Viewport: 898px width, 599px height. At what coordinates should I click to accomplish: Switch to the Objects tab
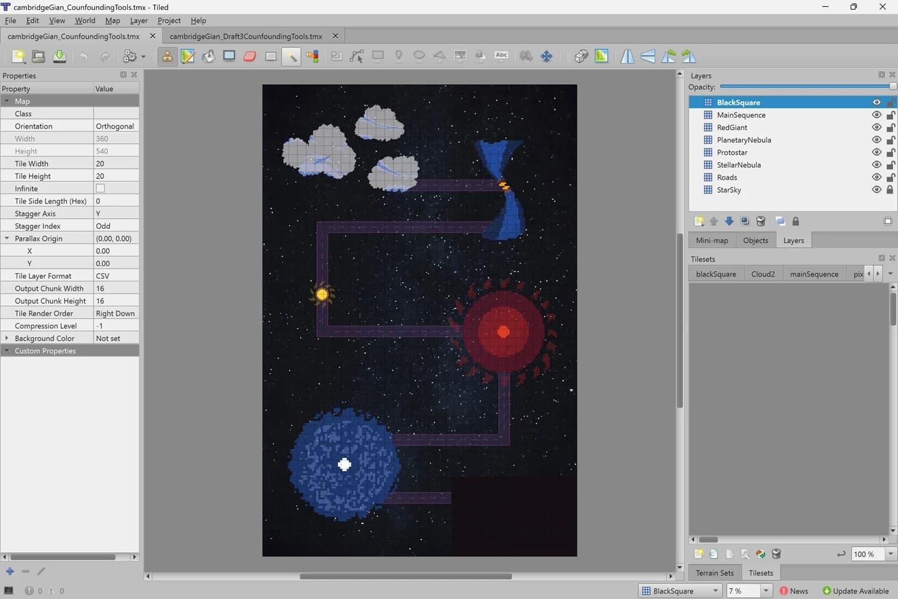coord(755,240)
